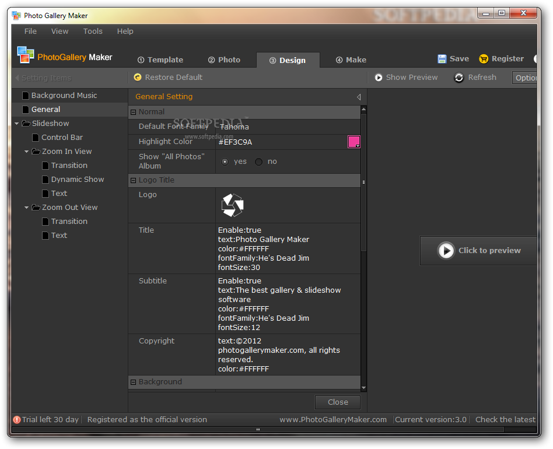
Task: Click the Zoom In View folder icon
Action: tap(36, 151)
